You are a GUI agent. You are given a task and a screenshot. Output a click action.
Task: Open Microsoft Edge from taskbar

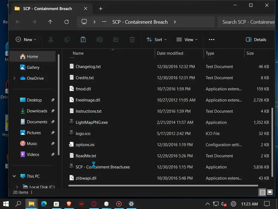coord(44,204)
